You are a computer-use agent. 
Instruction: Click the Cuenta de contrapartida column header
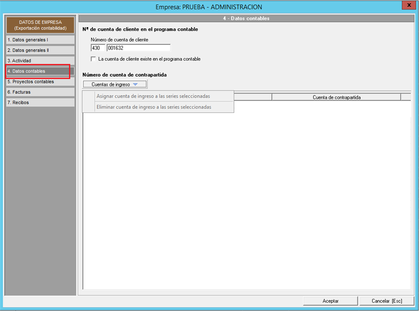[x=336, y=97]
